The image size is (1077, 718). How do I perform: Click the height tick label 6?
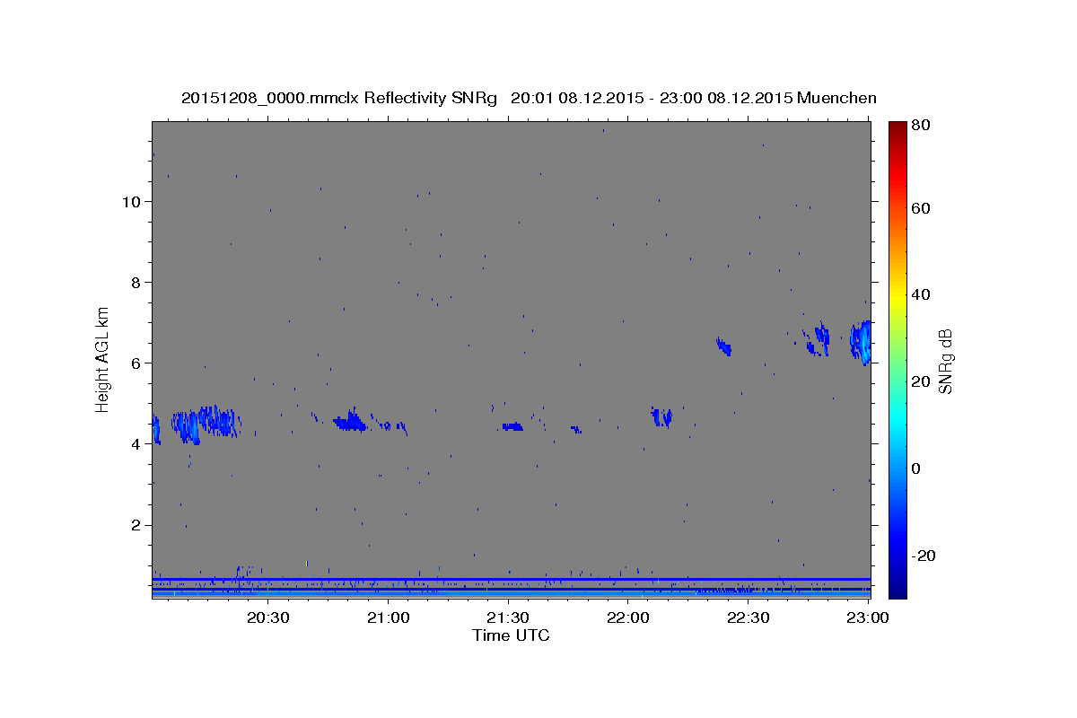pos(136,363)
